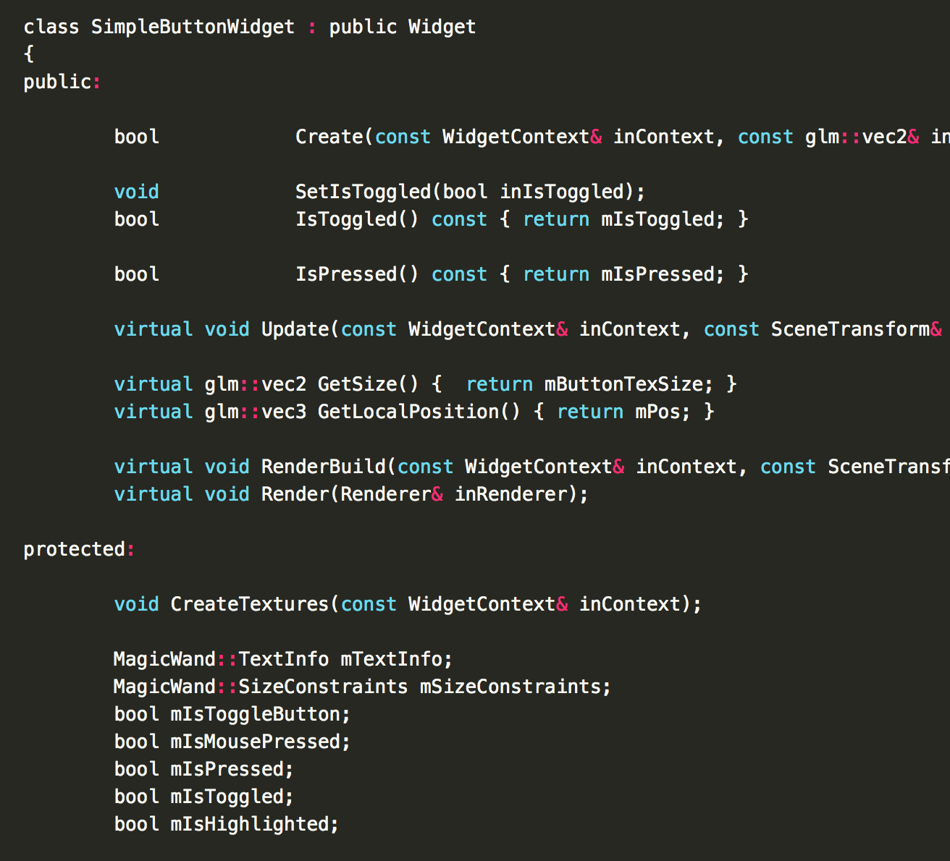Click the mIsToggleButton member variable
Screen dimensions: 950x861
(x=255, y=714)
